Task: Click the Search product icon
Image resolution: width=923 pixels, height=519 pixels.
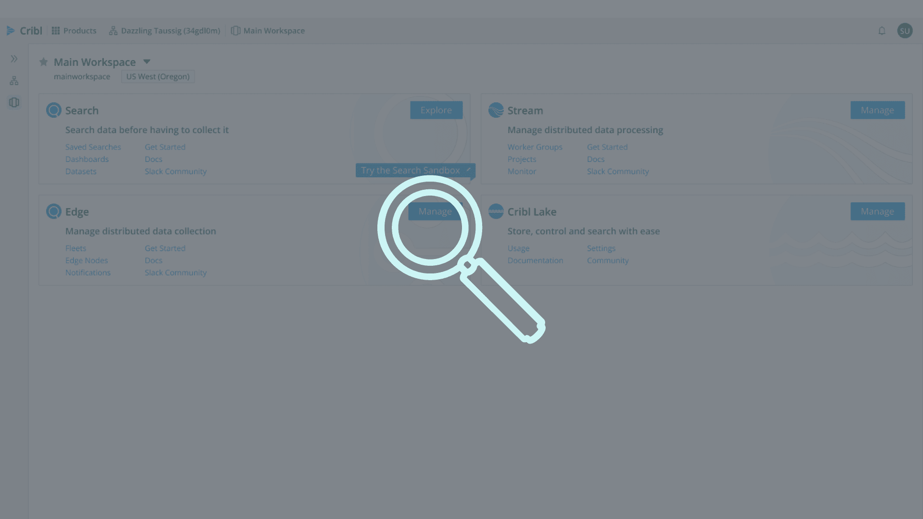Action: [x=54, y=110]
